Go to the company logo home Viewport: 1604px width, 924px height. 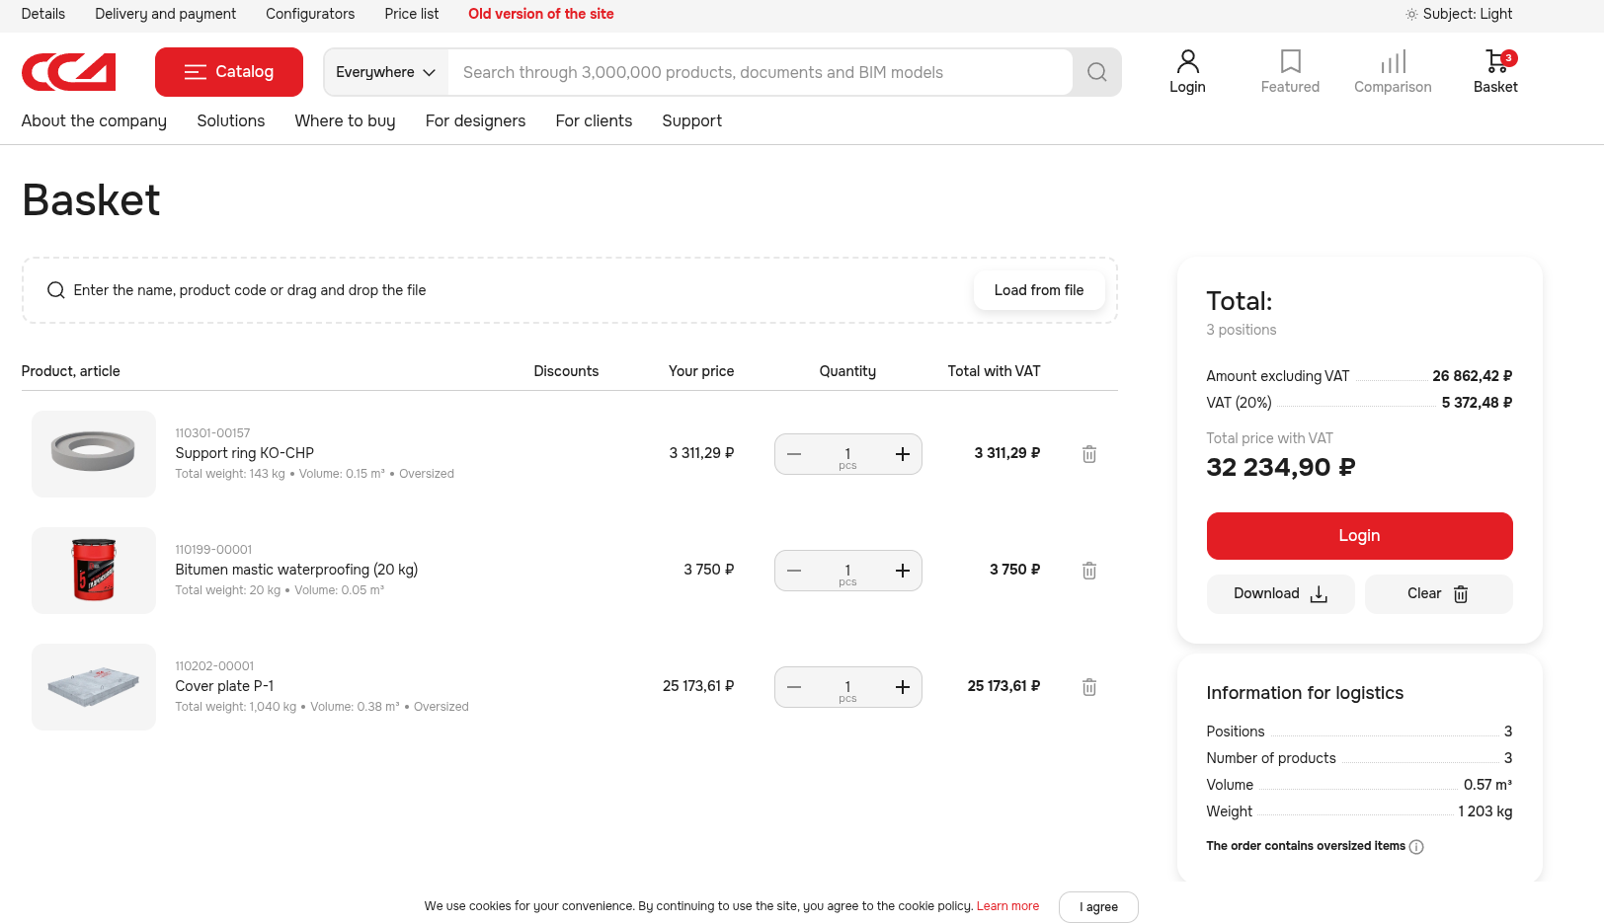(69, 72)
